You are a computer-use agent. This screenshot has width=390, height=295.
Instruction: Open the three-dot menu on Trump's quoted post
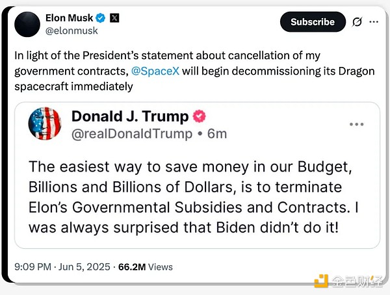357,124
